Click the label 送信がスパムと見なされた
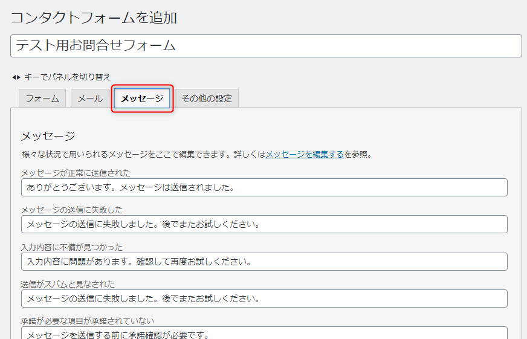 68,284
